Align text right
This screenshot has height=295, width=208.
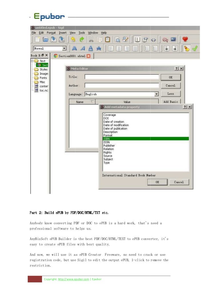point(127,49)
